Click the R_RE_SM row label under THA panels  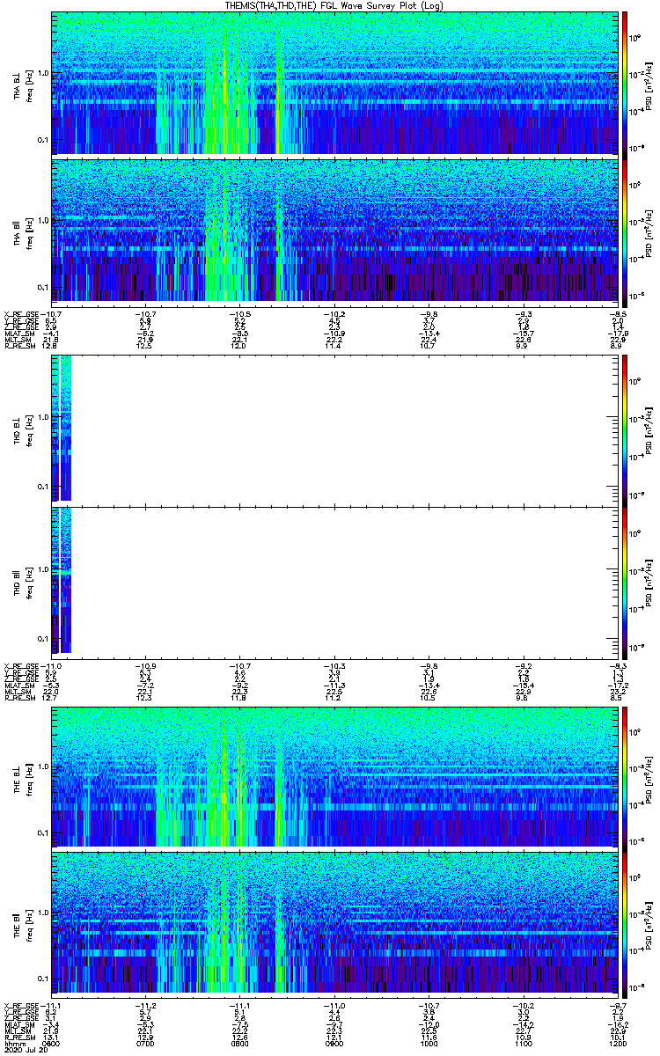19,345
